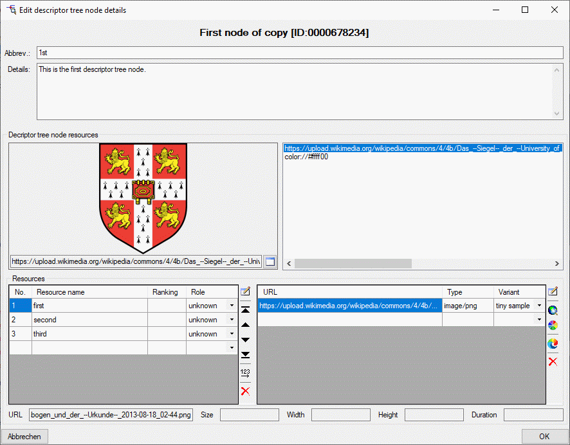Image resolution: width=570 pixels, height=445 pixels.
Task: Click the wikimedia URL cell in the URL table
Action: (350, 306)
